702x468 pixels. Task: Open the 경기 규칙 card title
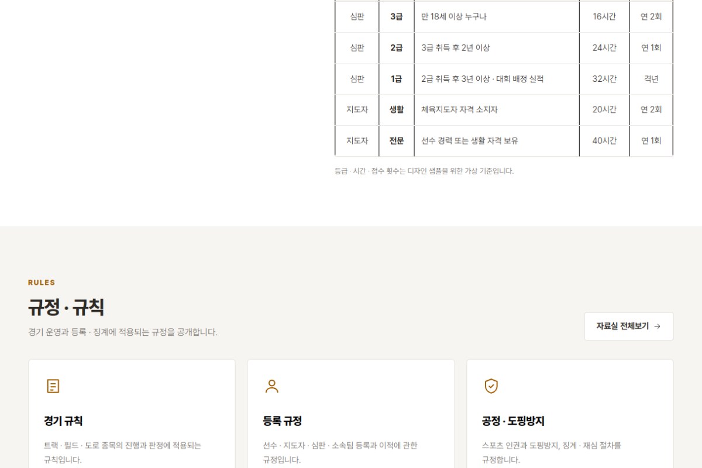click(63, 421)
